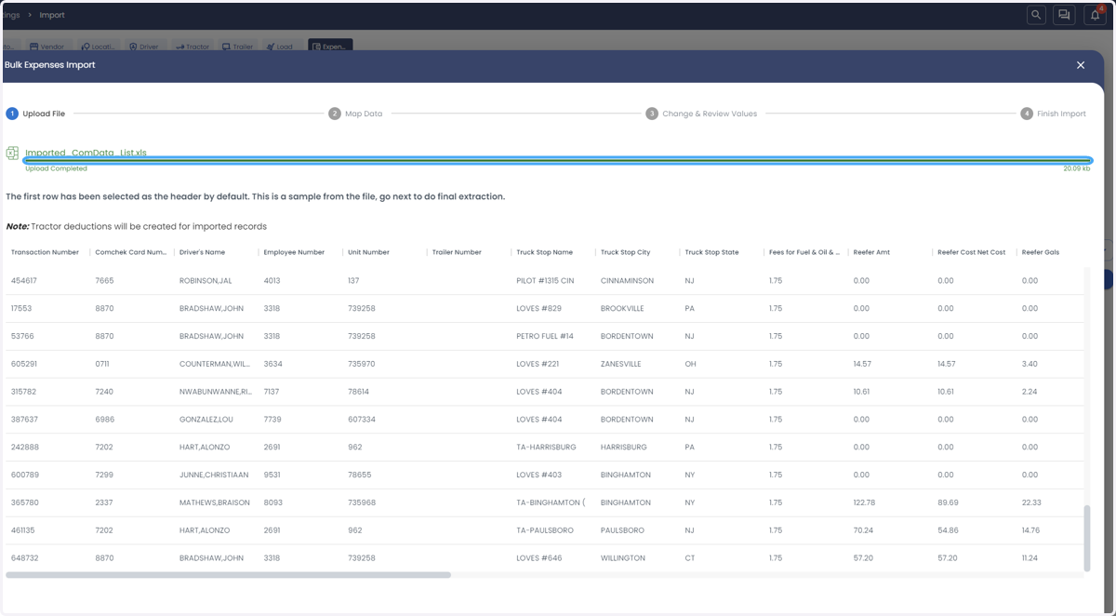The height and width of the screenshot is (616, 1116).
Task: Click the Reefer Amt column header
Action: point(871,252)
